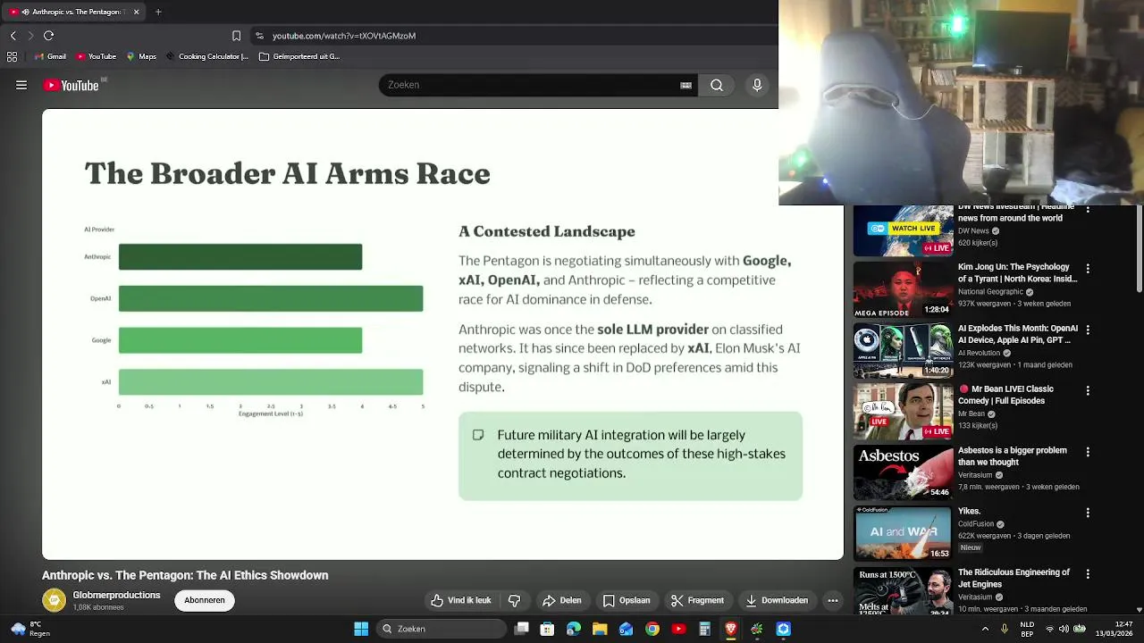
Task: Like the video with Vind ik leuk
Action: (x=461, y=600)
